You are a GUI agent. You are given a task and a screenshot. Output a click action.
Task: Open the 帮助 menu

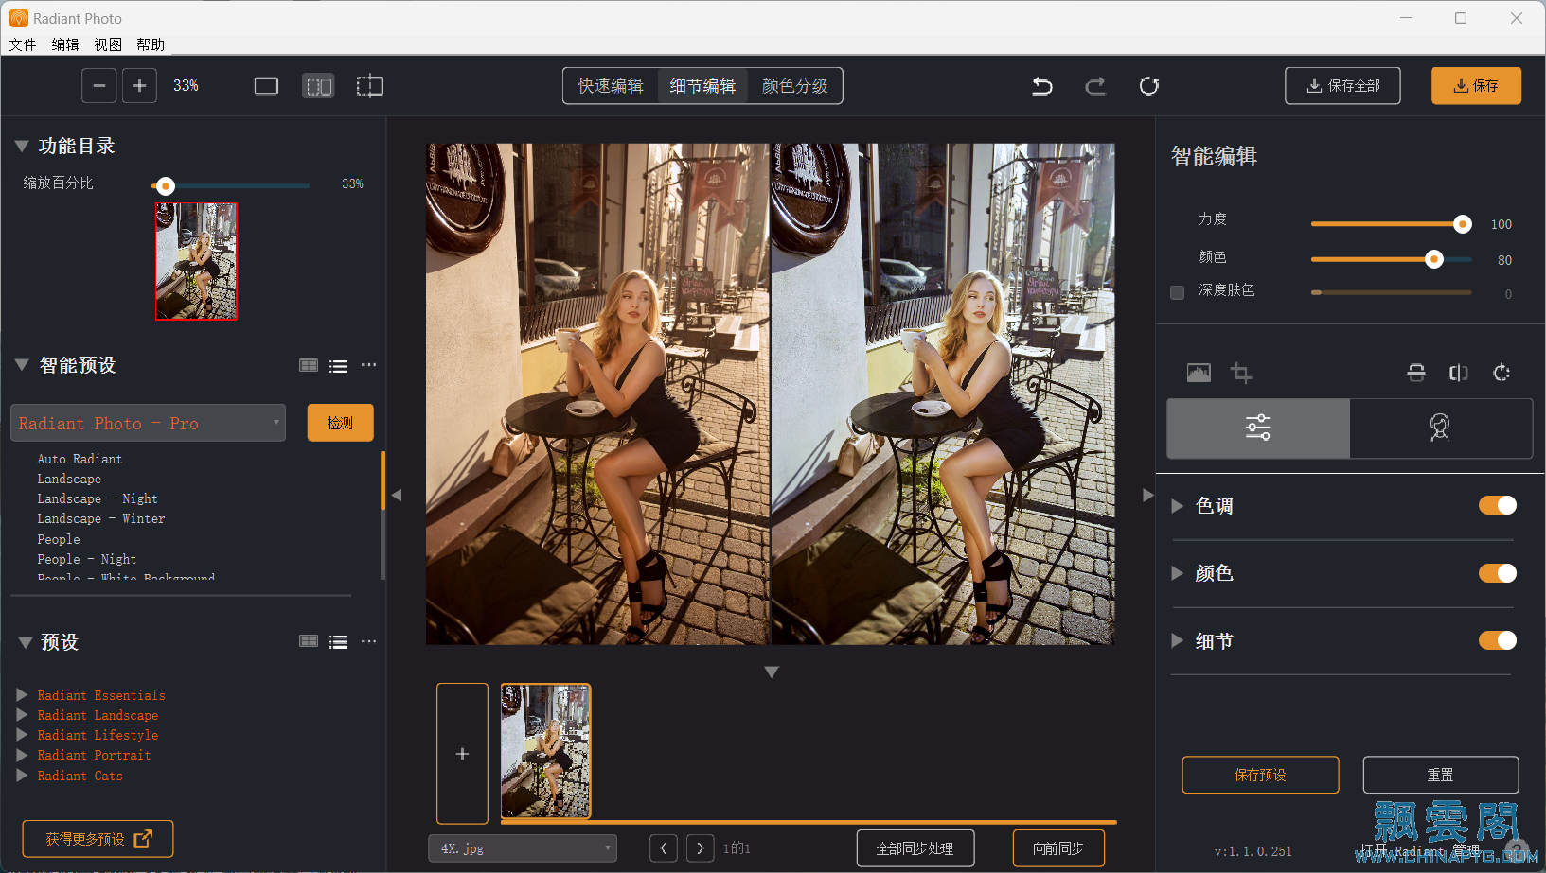[x=151, y=44]
